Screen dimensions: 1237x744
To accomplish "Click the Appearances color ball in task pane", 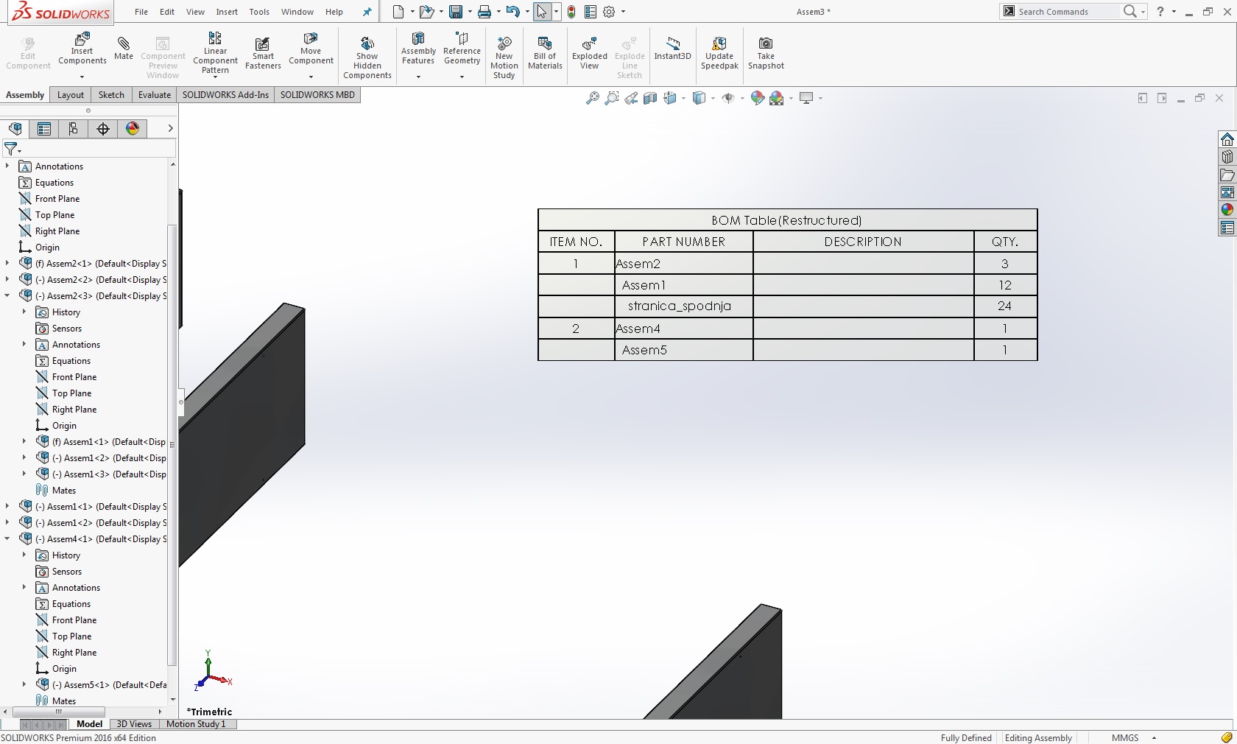I will (x=1227, y=210).
